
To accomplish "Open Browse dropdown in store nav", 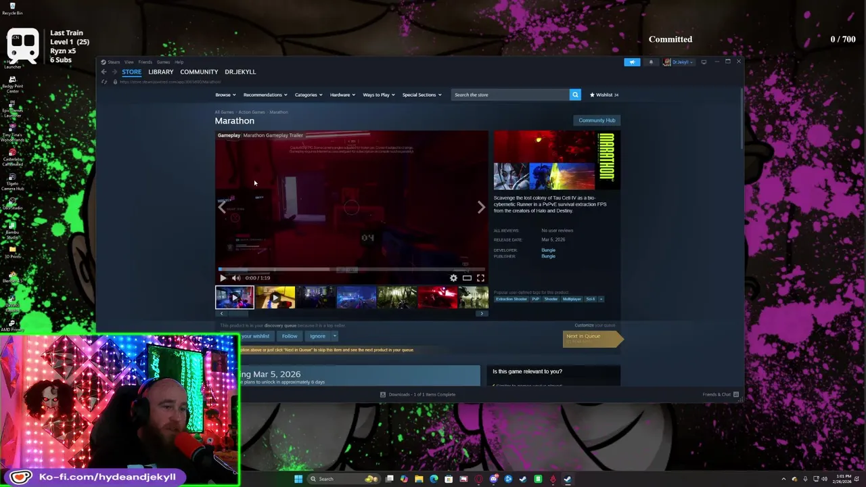I will click(225, 95).
